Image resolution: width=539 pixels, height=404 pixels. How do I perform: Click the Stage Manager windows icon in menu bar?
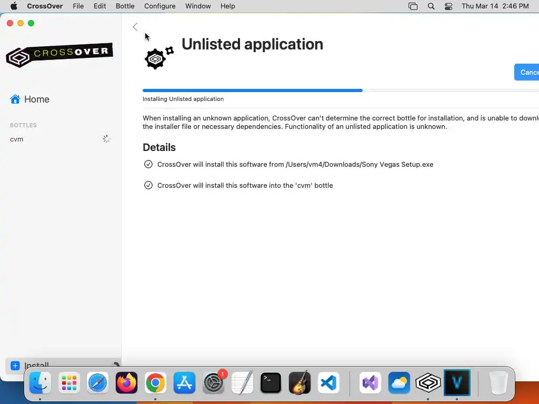point(413,6)
